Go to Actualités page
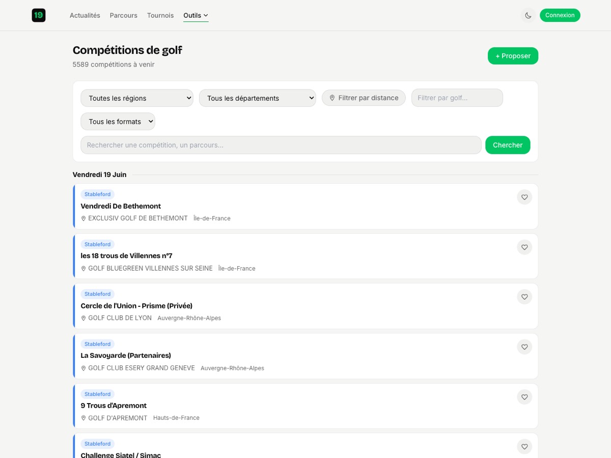Screen dimensions: 611x458 (85, 15)
